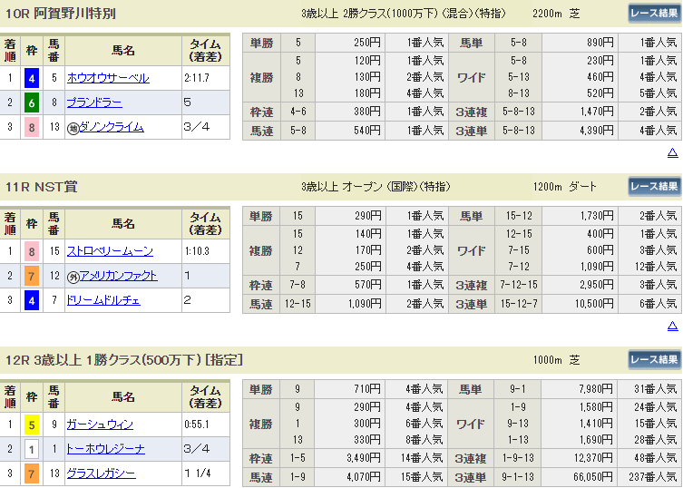The width and height of the screenshot is (683, 488).
Task: Click the 地 mark beside ダノンクライム
Action: [x=73, y=128]
